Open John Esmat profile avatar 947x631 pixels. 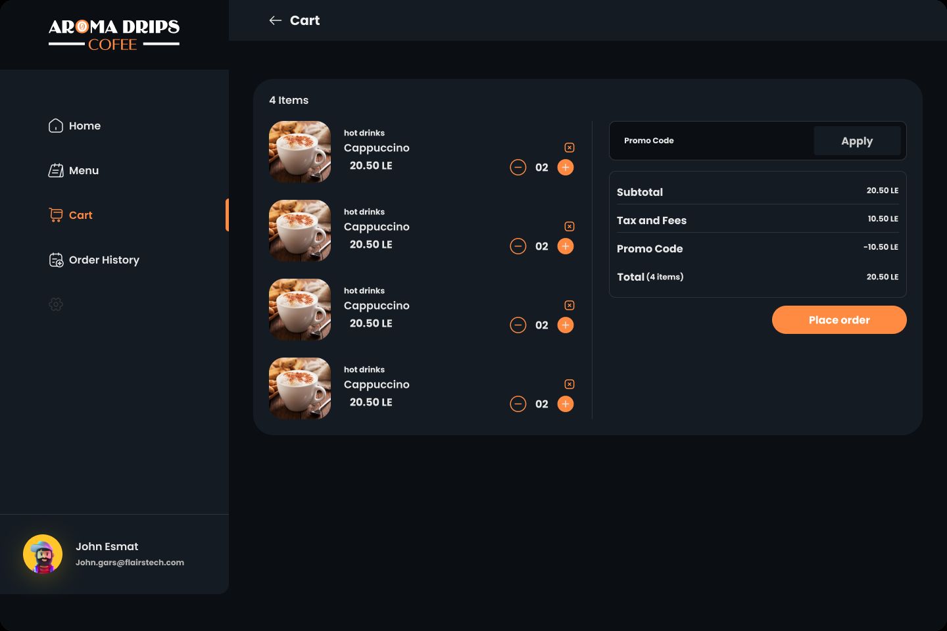(43, 554)
